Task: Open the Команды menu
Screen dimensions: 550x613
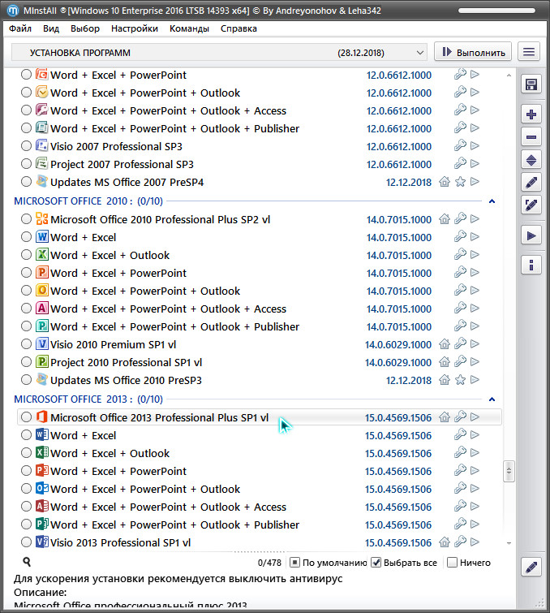Action: (x=189, y=28)
